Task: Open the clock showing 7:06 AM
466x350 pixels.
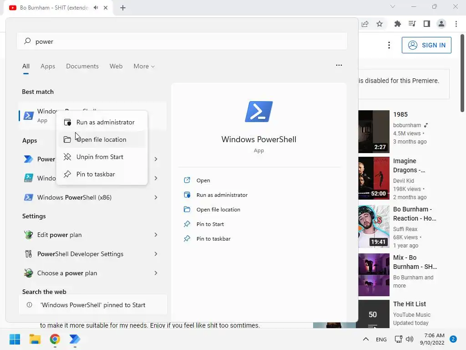Action: (432, 339)
